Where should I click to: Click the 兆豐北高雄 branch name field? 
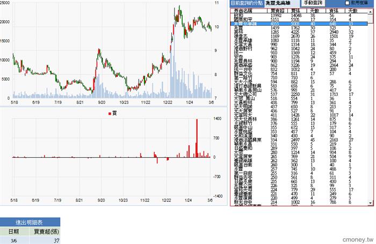[282, 3]
